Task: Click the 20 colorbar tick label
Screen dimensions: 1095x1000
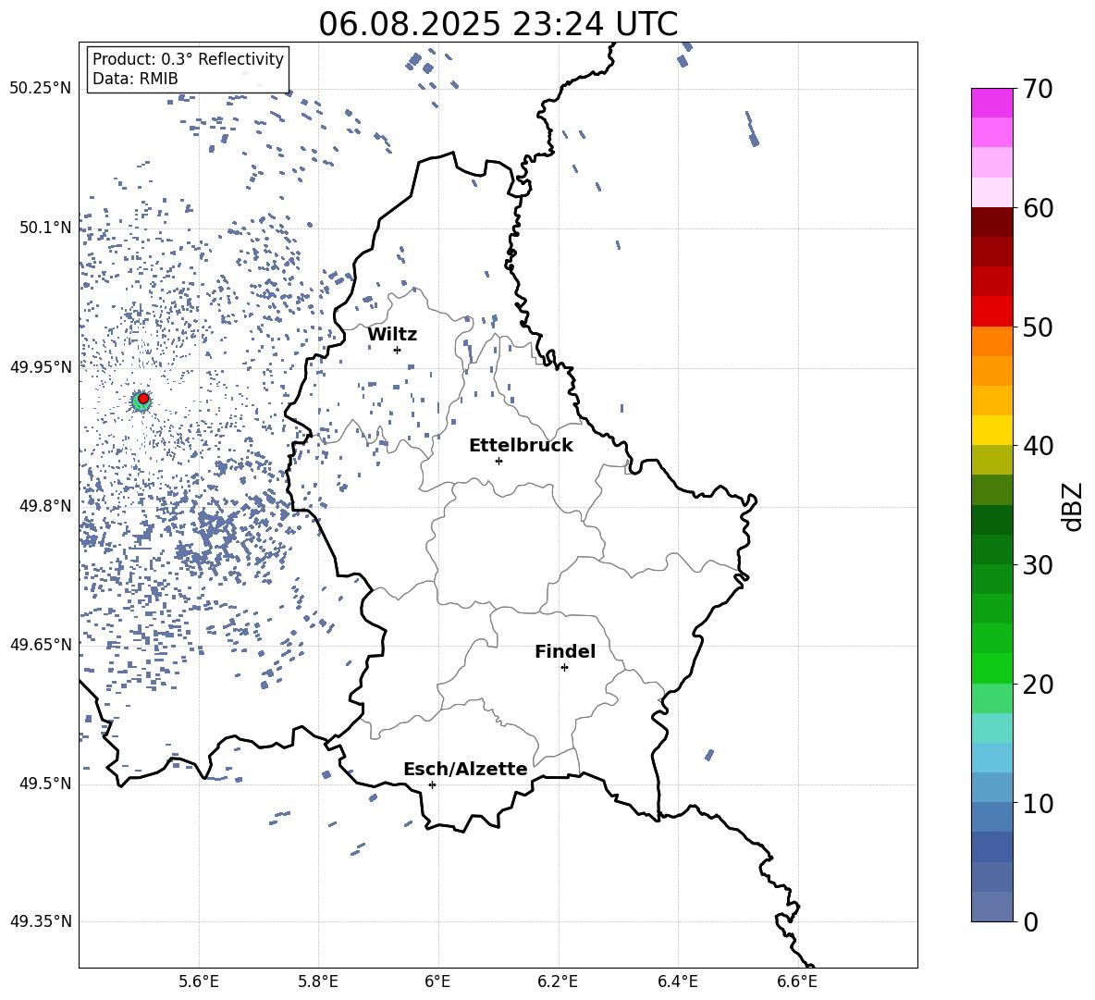Action: [x=1038, y=685]
